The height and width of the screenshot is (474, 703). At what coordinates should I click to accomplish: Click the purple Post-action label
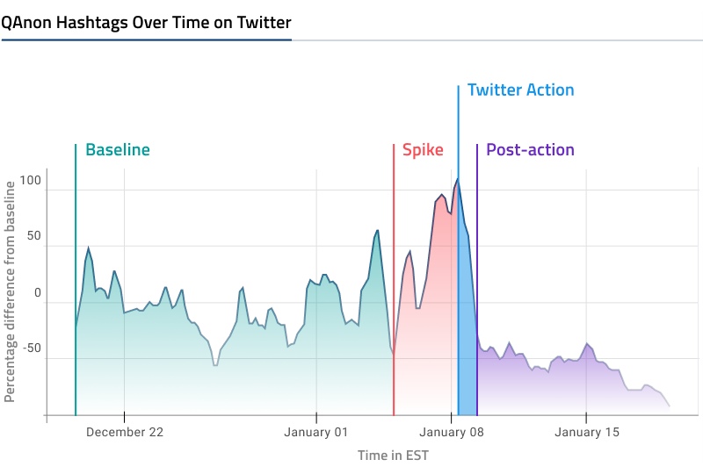tap(530, 150)
